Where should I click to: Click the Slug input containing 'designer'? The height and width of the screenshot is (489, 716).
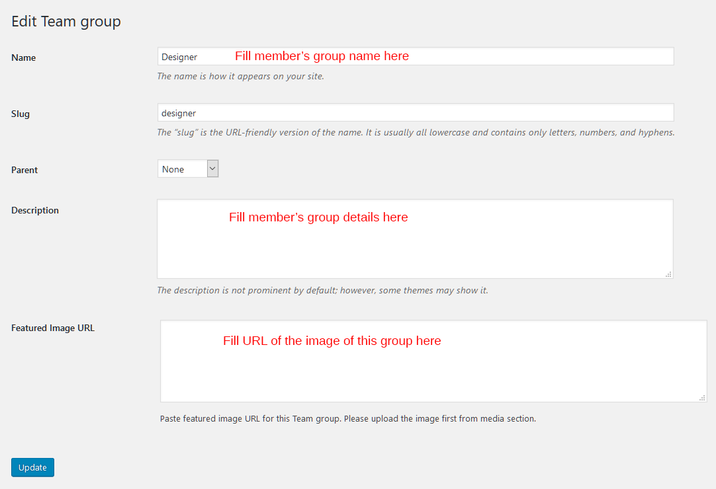tap(415, 113)
